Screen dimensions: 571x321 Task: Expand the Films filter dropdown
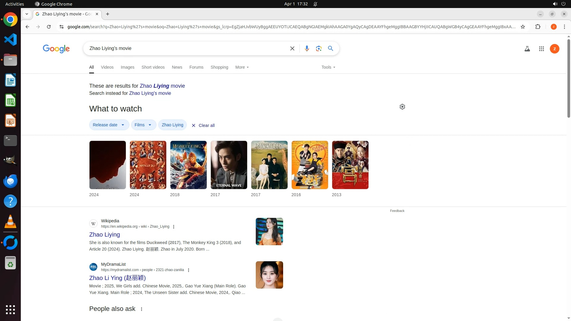coord(143,125)
